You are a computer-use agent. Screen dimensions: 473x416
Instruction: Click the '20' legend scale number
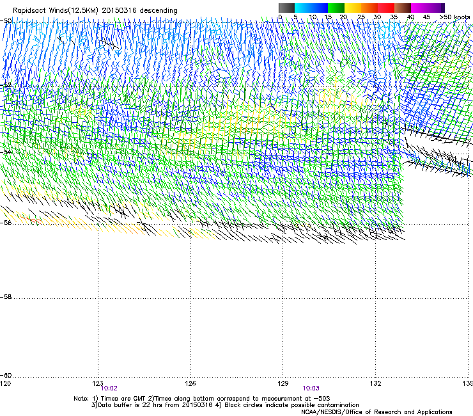(343, 17)
